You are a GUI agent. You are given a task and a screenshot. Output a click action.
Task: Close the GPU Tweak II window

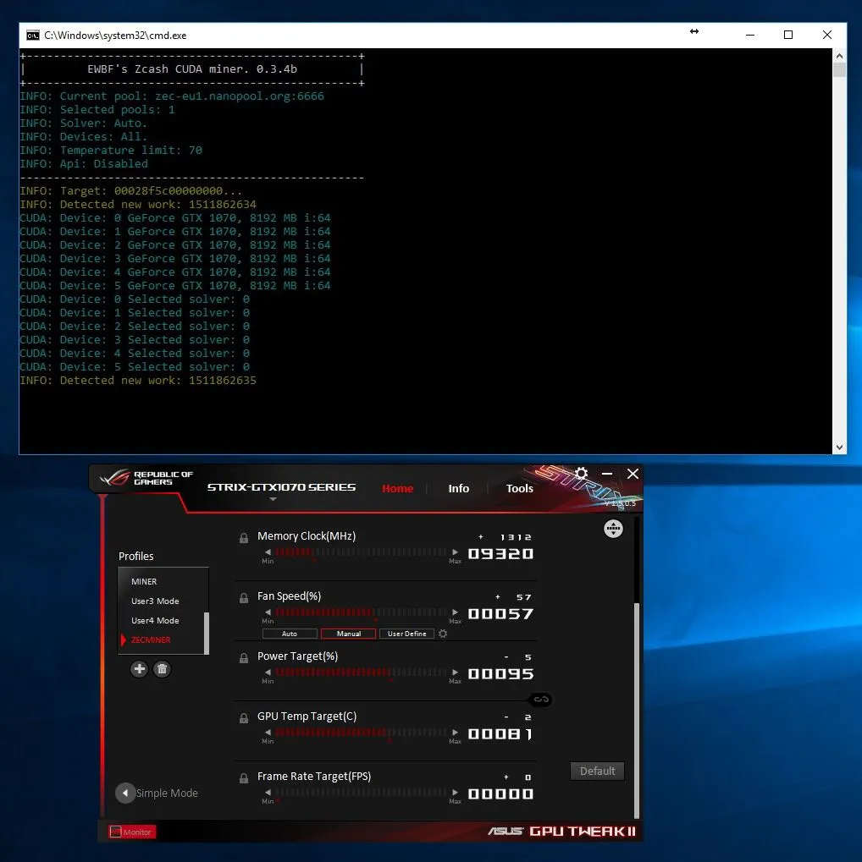tap(633, 474)
